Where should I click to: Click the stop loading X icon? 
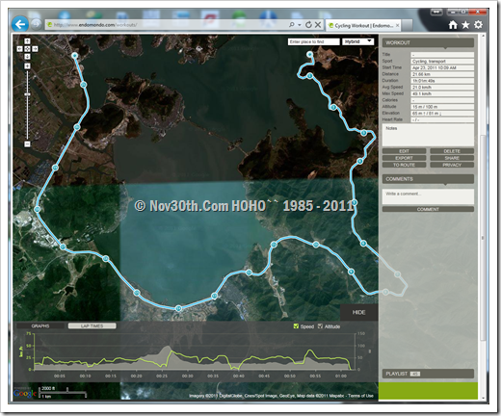click(318, 25)
